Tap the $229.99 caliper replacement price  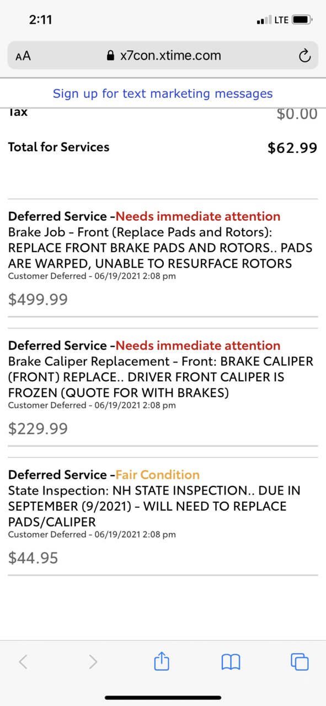(x=38, y=428)
